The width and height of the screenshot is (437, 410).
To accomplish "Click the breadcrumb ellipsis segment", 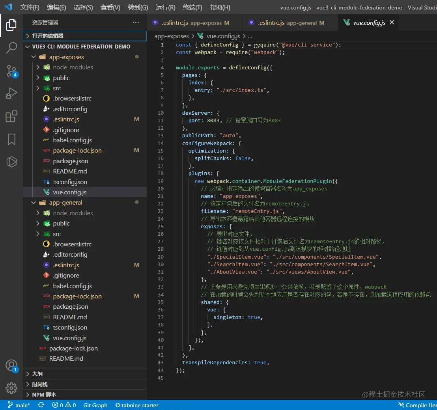I will pos(250,36).
